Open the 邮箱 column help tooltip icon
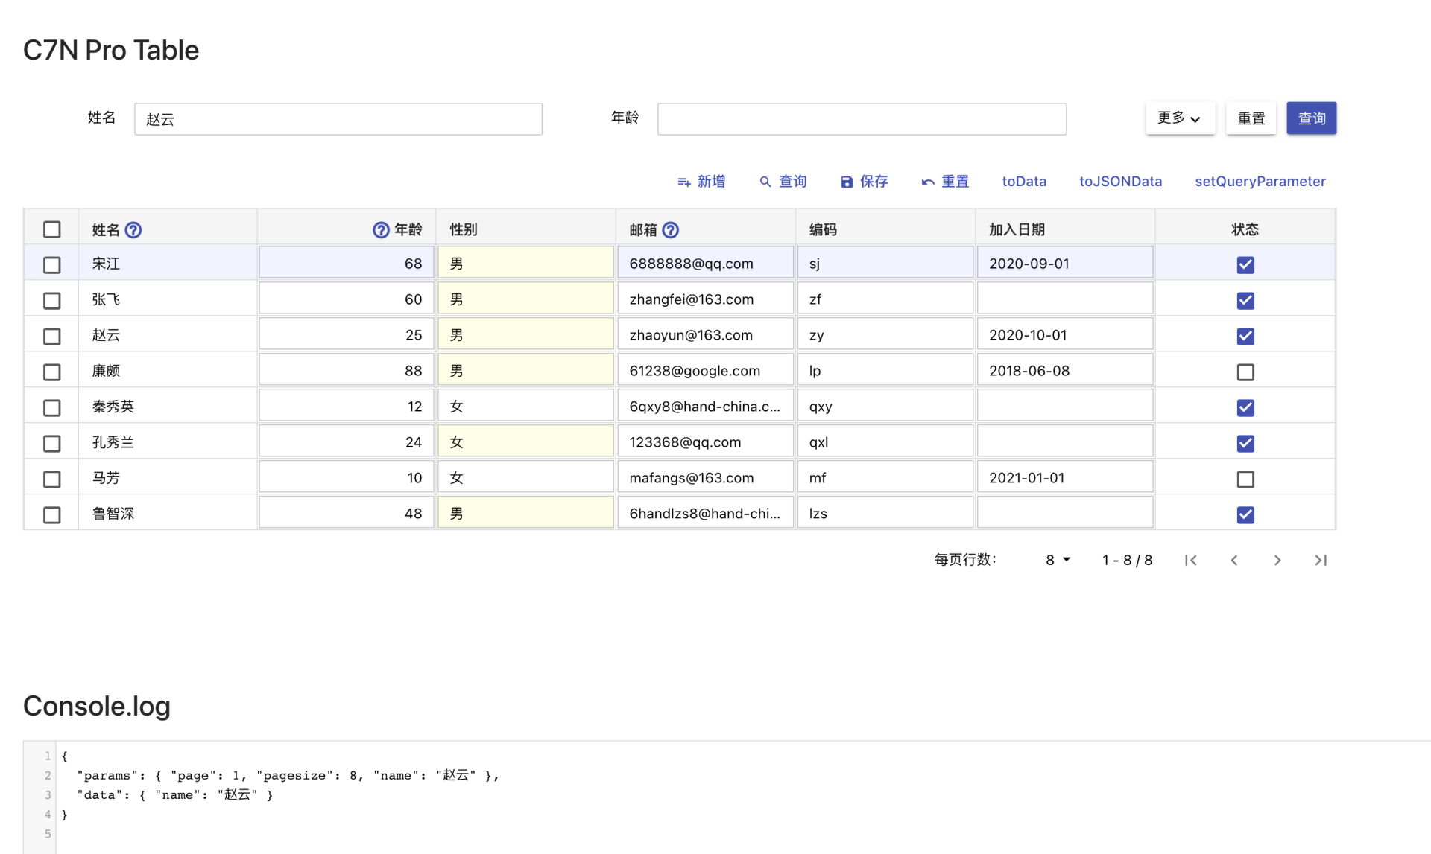The width and height of the screenshot is (1431, 854). (x=671, y=230)
